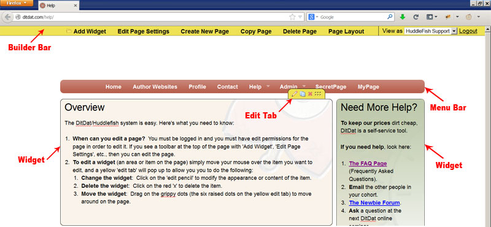Click the round faded addon icon
Viewport: 491px width, 227px height.
[x=468, y=17]
